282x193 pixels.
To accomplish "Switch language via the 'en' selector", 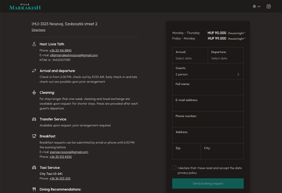I will point(259,6).
